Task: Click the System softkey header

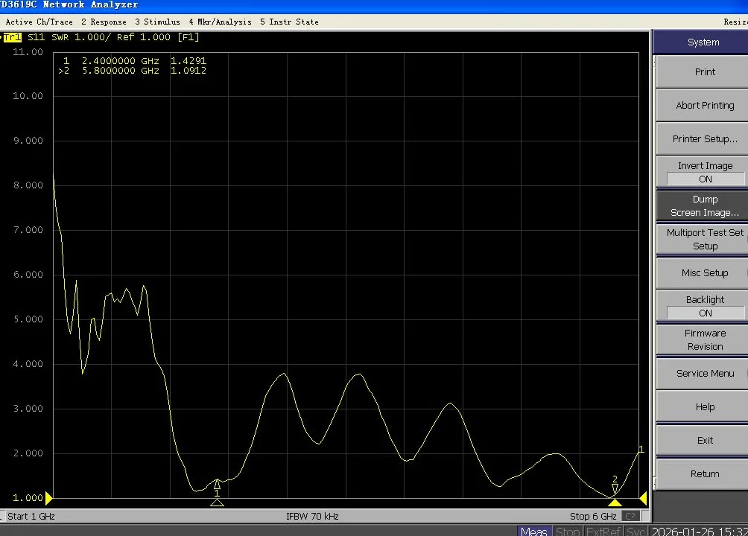Action: click(703, 42)
